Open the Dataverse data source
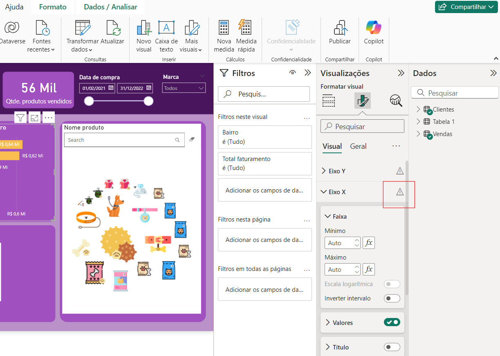 pyautogui.click(x=12, y=33)
